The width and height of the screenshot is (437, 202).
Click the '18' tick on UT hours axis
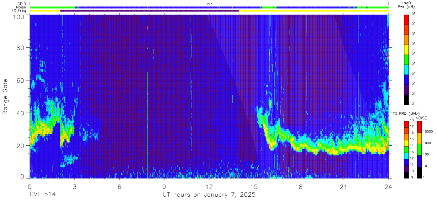[299, 186]
